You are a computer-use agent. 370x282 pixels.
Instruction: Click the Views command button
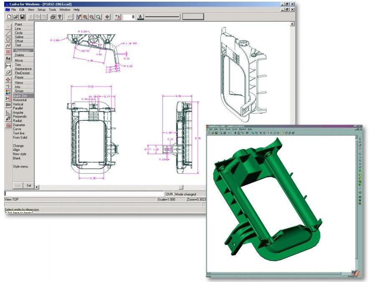click(x=24, y=82)
